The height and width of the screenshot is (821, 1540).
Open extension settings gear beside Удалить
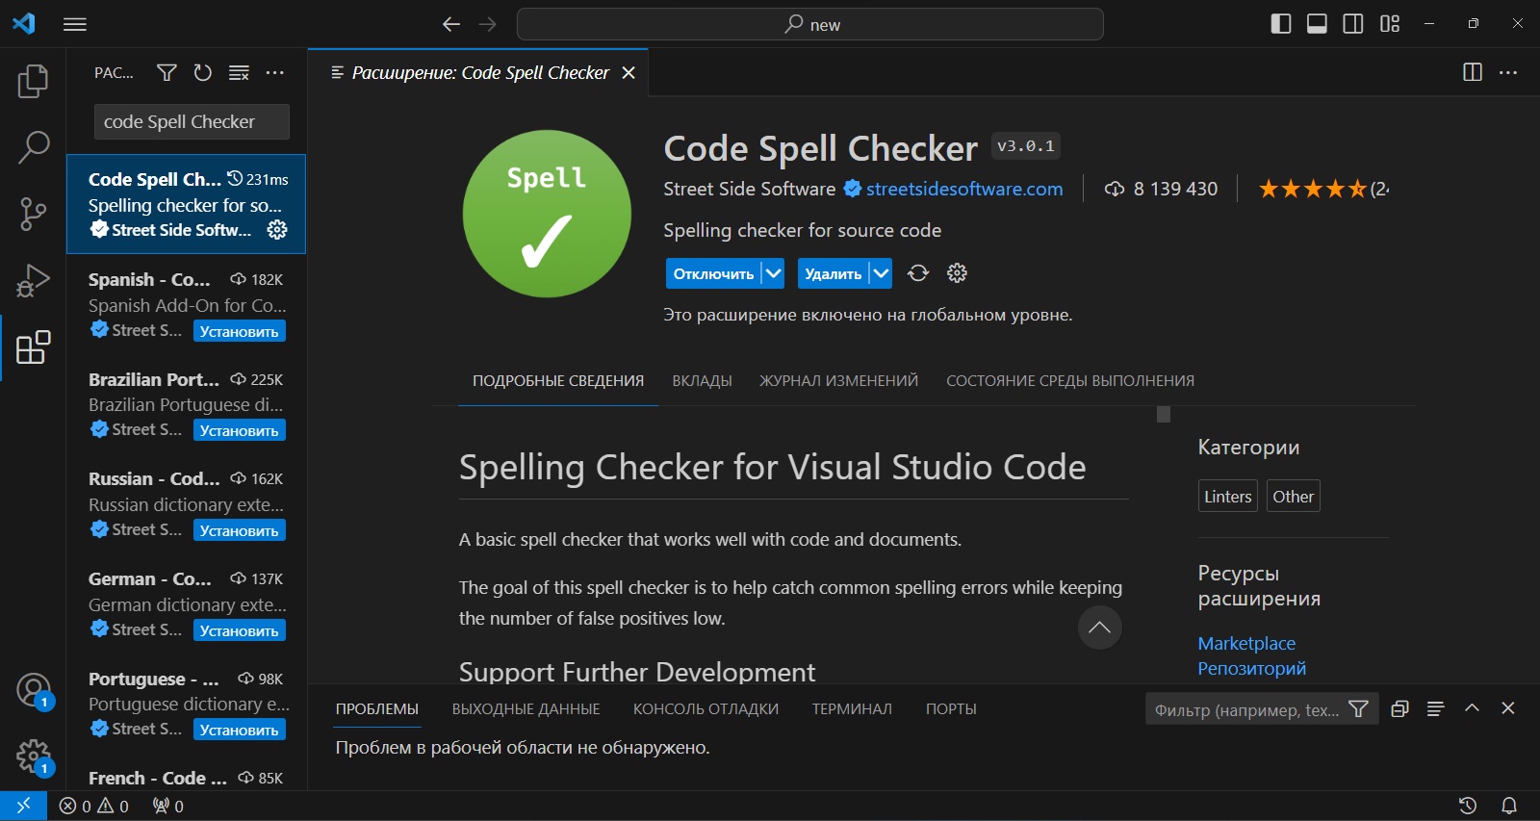tap(957, 273)
